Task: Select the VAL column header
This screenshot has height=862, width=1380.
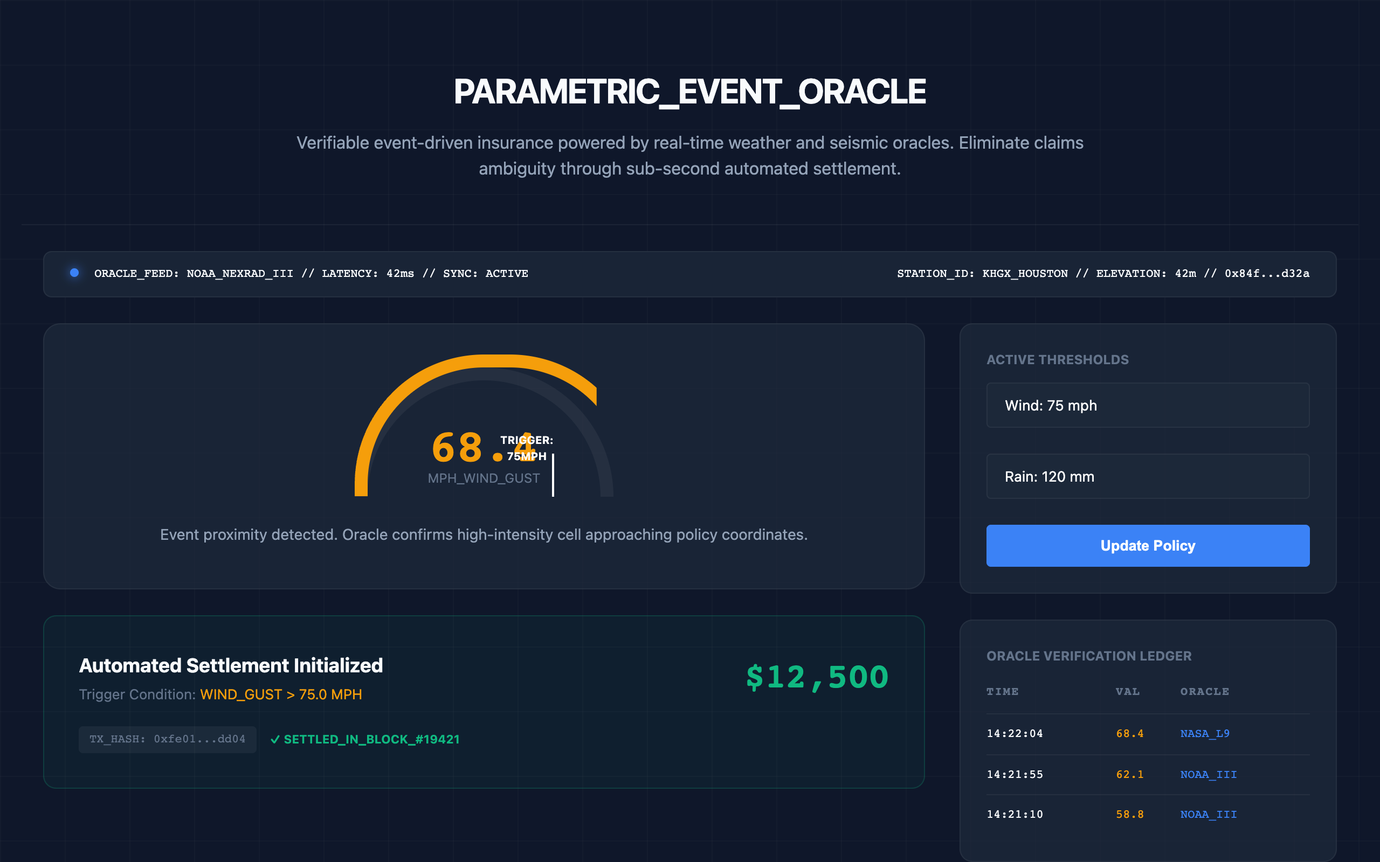Action: point(1128,692)
